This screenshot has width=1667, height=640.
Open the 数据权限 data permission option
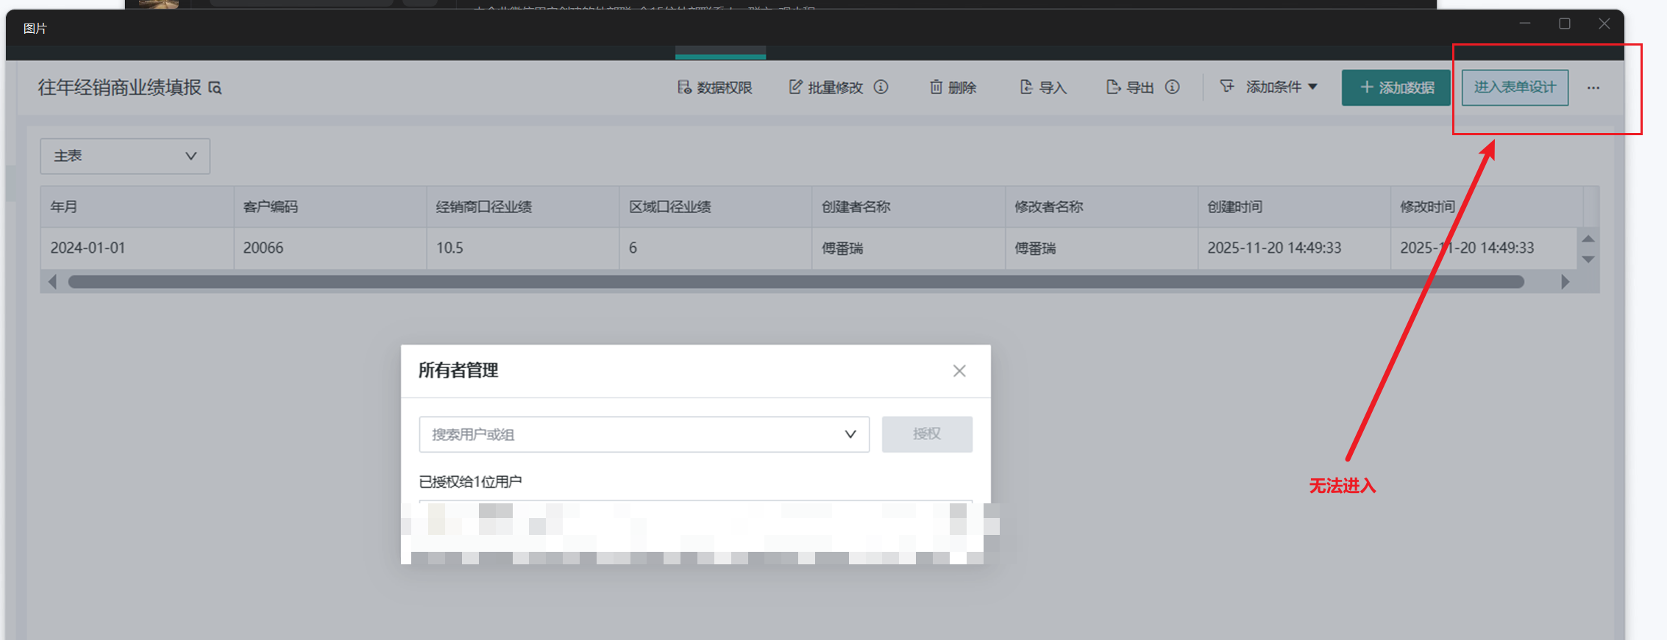[x=714, y=87]
